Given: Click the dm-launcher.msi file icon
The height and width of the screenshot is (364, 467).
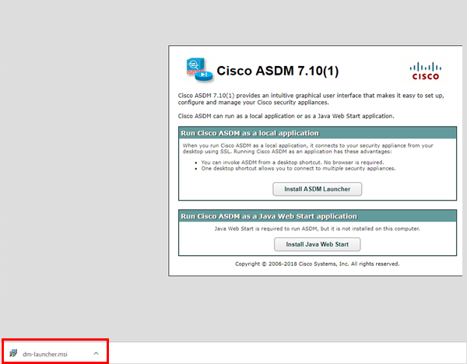Looking at the screenshot, I should [14, 352].
